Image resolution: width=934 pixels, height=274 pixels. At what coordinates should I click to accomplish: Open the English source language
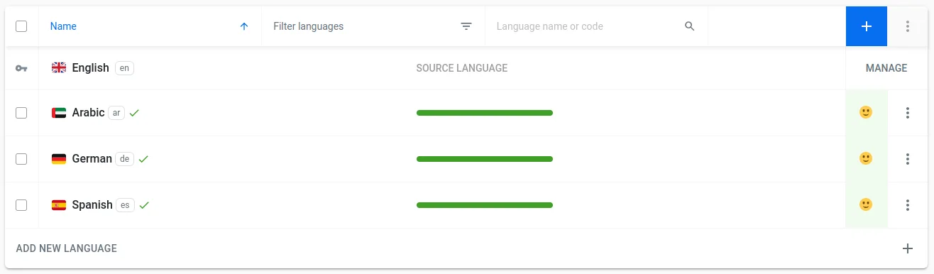pos(90,68)
